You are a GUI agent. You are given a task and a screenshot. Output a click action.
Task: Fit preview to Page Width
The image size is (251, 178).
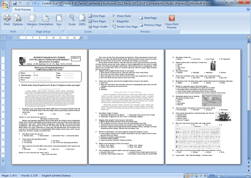tap(98, 27)
